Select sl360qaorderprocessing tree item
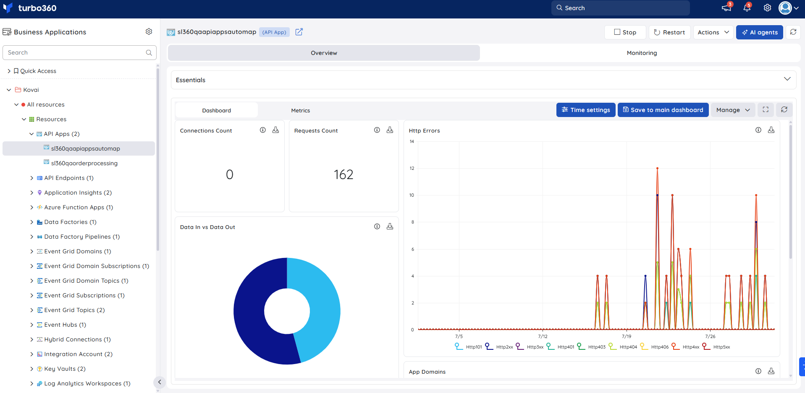Viewport: 805px width, 393px height. click(84, 163)
